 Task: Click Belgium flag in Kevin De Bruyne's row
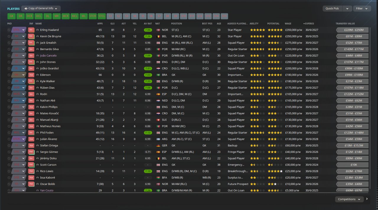158,36
